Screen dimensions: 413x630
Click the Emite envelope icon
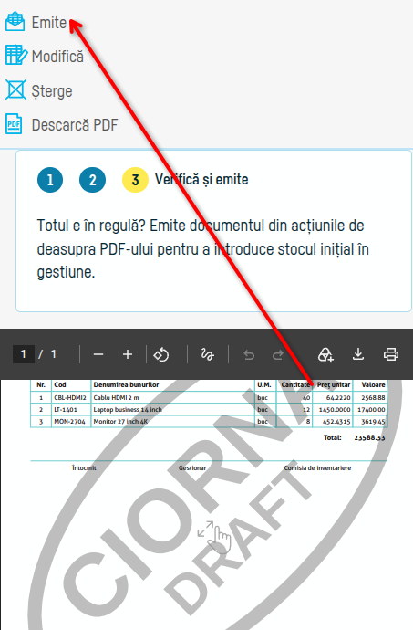[15, 21]
